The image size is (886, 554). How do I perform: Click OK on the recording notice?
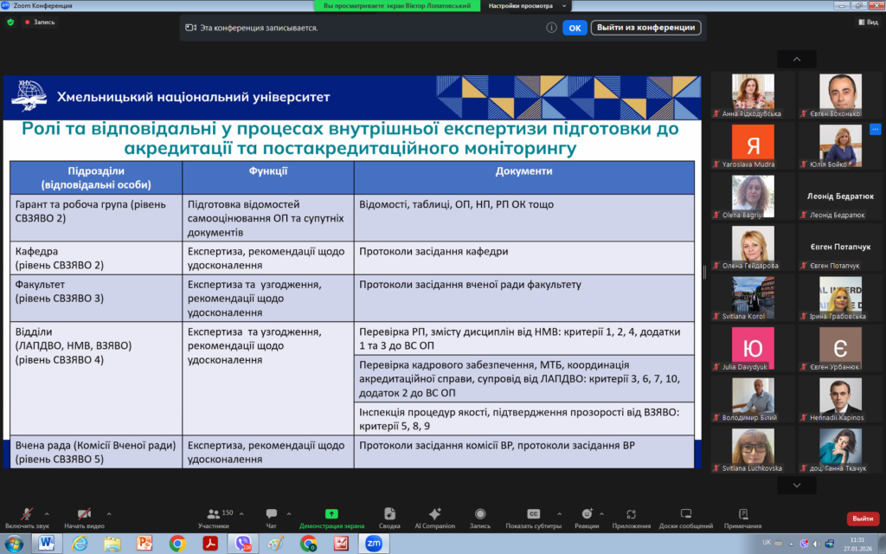click(x=575, y=28)
